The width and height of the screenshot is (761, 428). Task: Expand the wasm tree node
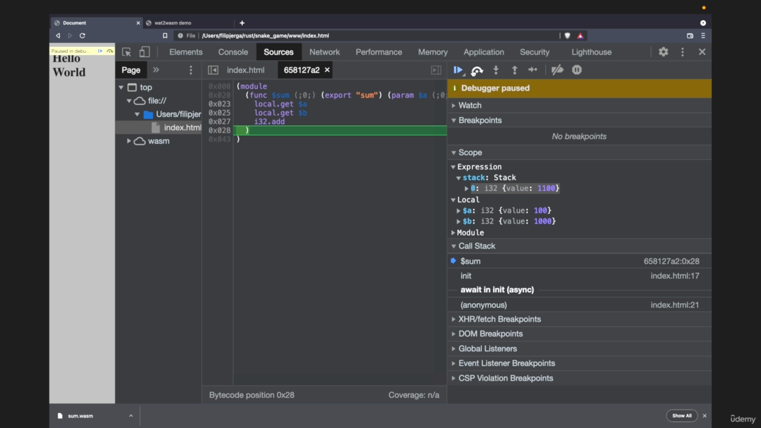129,141
